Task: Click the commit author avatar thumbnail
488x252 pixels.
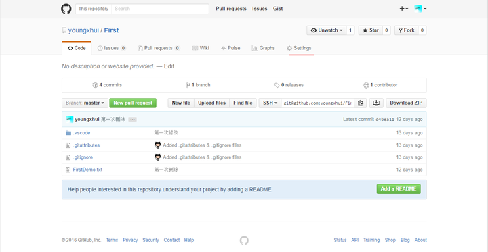Action: [x=70, y=119]
